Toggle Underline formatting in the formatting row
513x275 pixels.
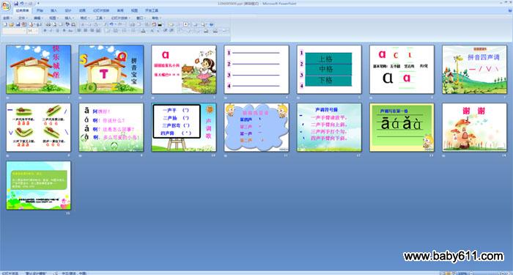click(58, 31)
